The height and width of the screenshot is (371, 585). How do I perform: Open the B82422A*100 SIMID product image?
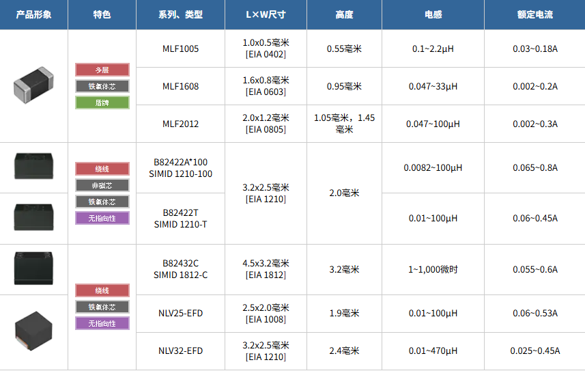(33, 166)
